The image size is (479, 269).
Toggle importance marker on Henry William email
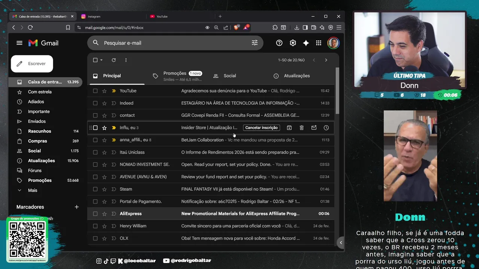point(114,226)
